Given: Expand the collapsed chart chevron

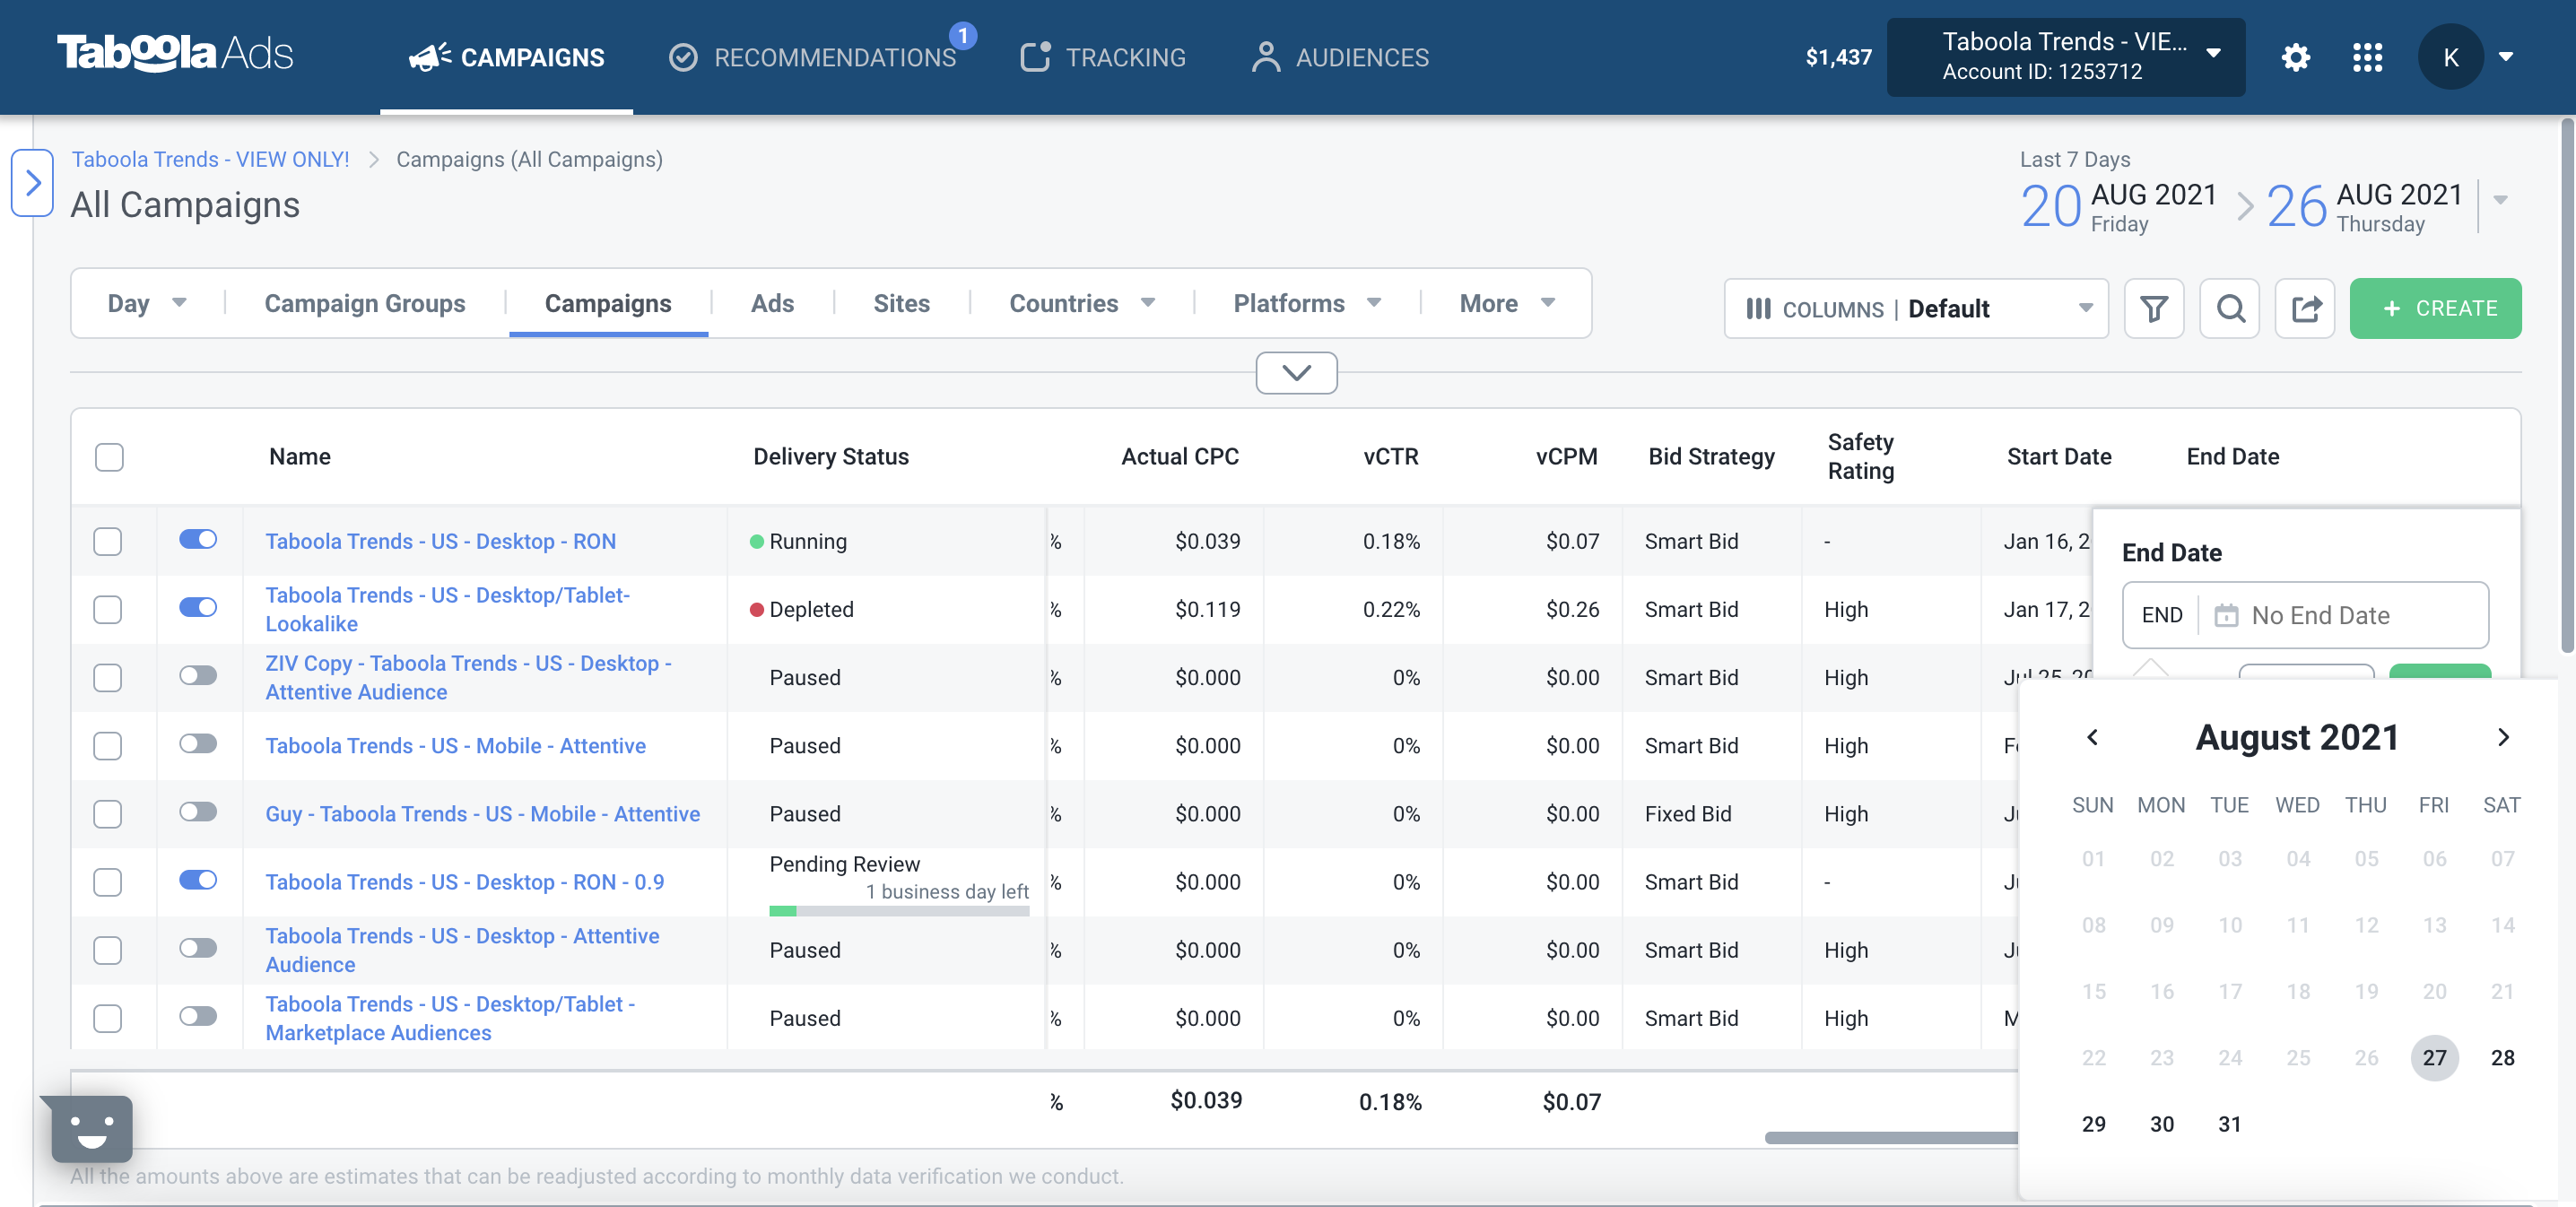Looking at the screenshot, I should tap(1296, 373).
